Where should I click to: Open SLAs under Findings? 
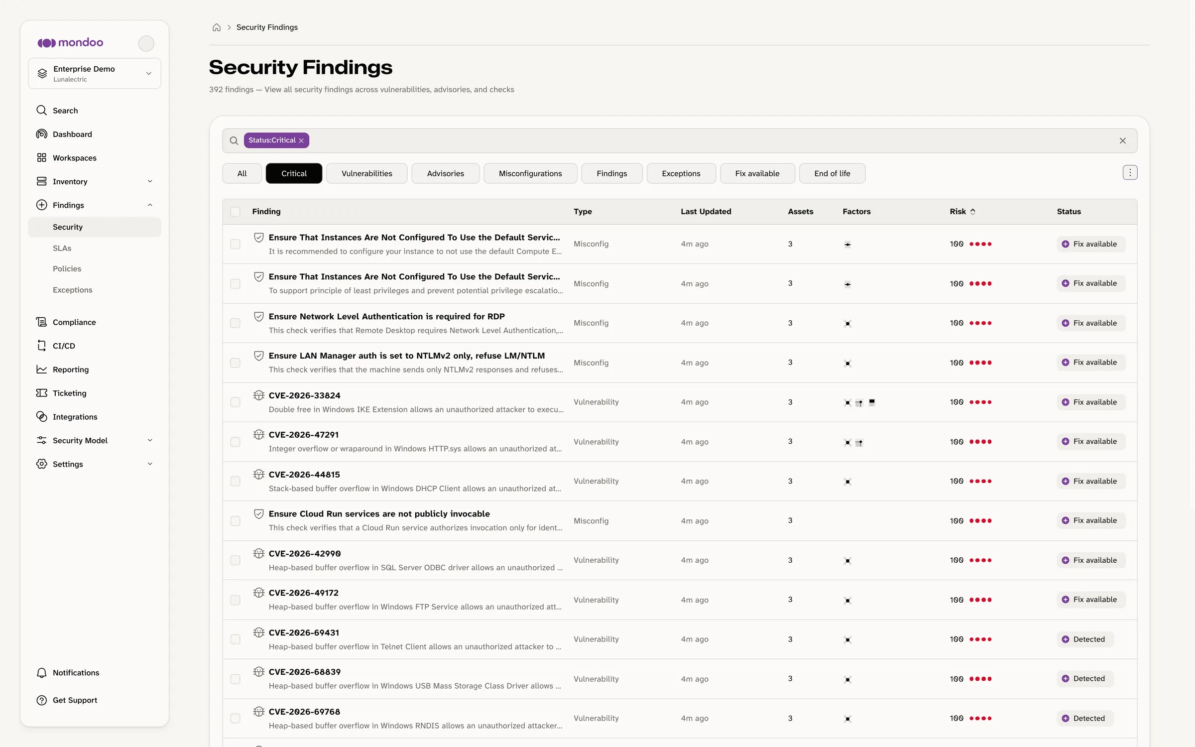62,248
